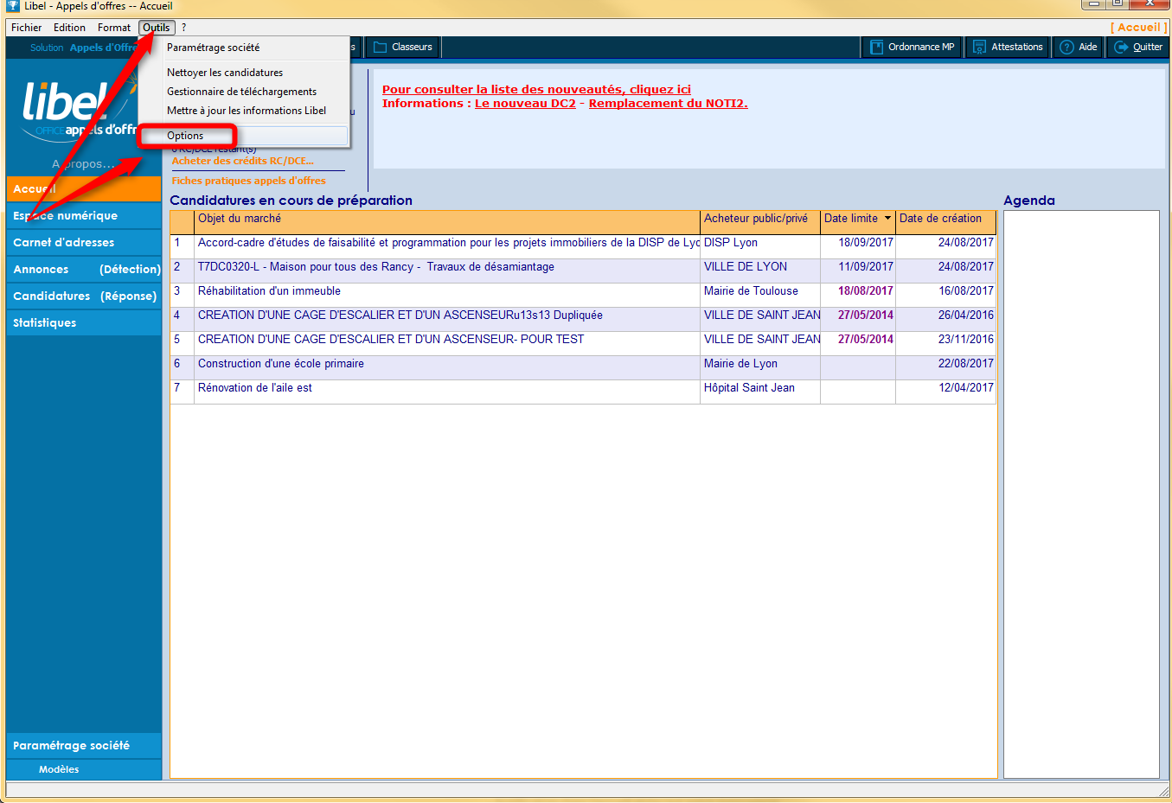
Task: Open Attestations from toolbar
Action: click(1008, 47)
